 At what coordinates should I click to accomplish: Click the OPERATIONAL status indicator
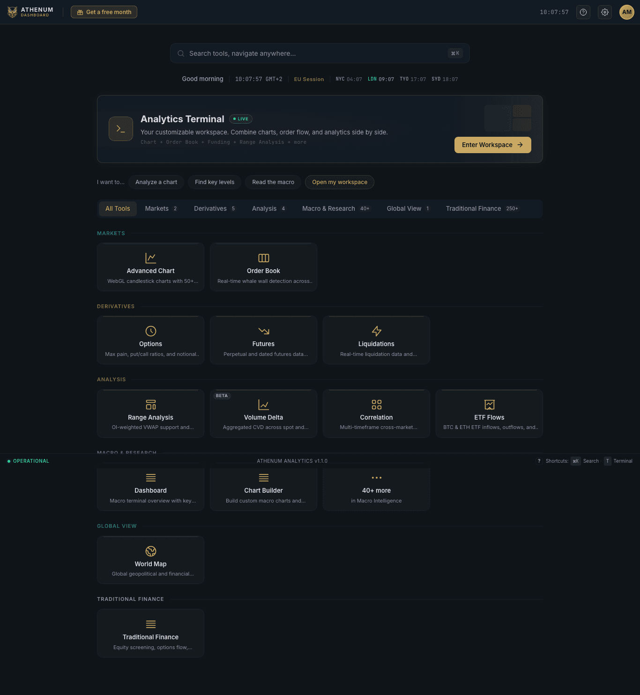coord(28,461)
